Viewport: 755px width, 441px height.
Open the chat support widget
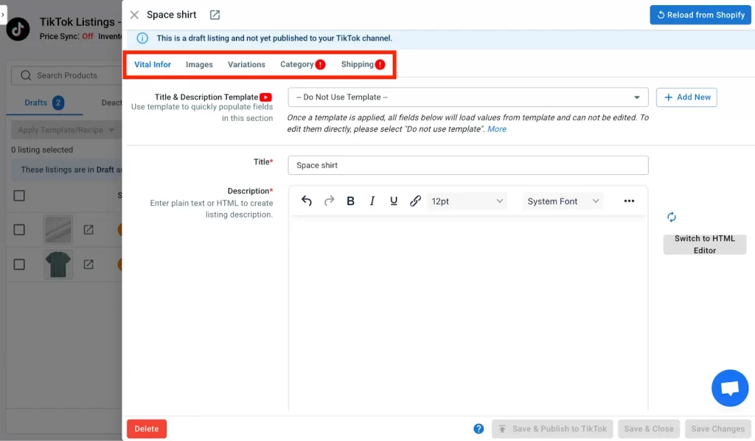pos(730,388)
